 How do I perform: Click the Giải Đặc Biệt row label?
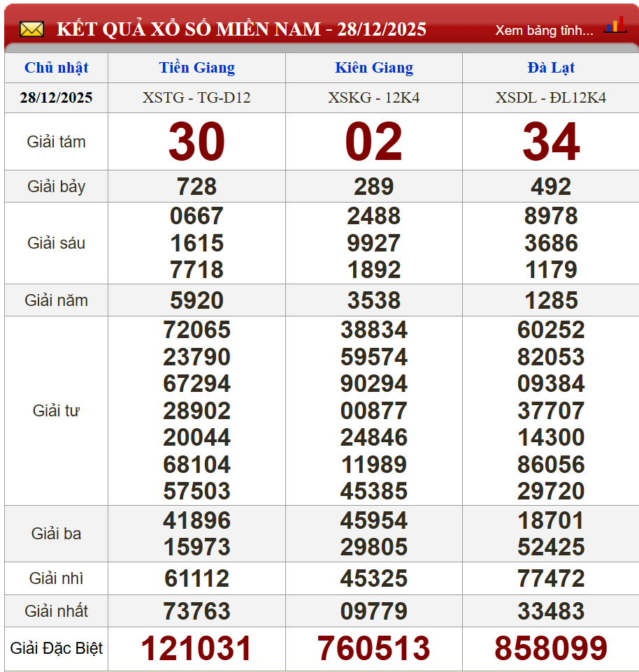coord(56,648)
